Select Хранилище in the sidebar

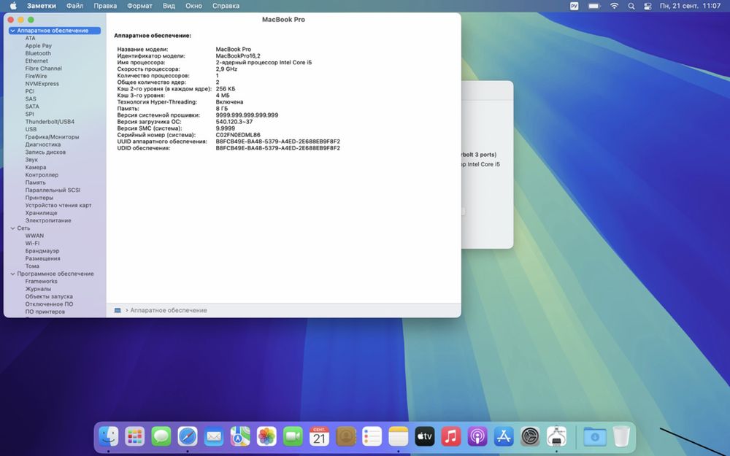pyautogui.click(x=42, y=213)
